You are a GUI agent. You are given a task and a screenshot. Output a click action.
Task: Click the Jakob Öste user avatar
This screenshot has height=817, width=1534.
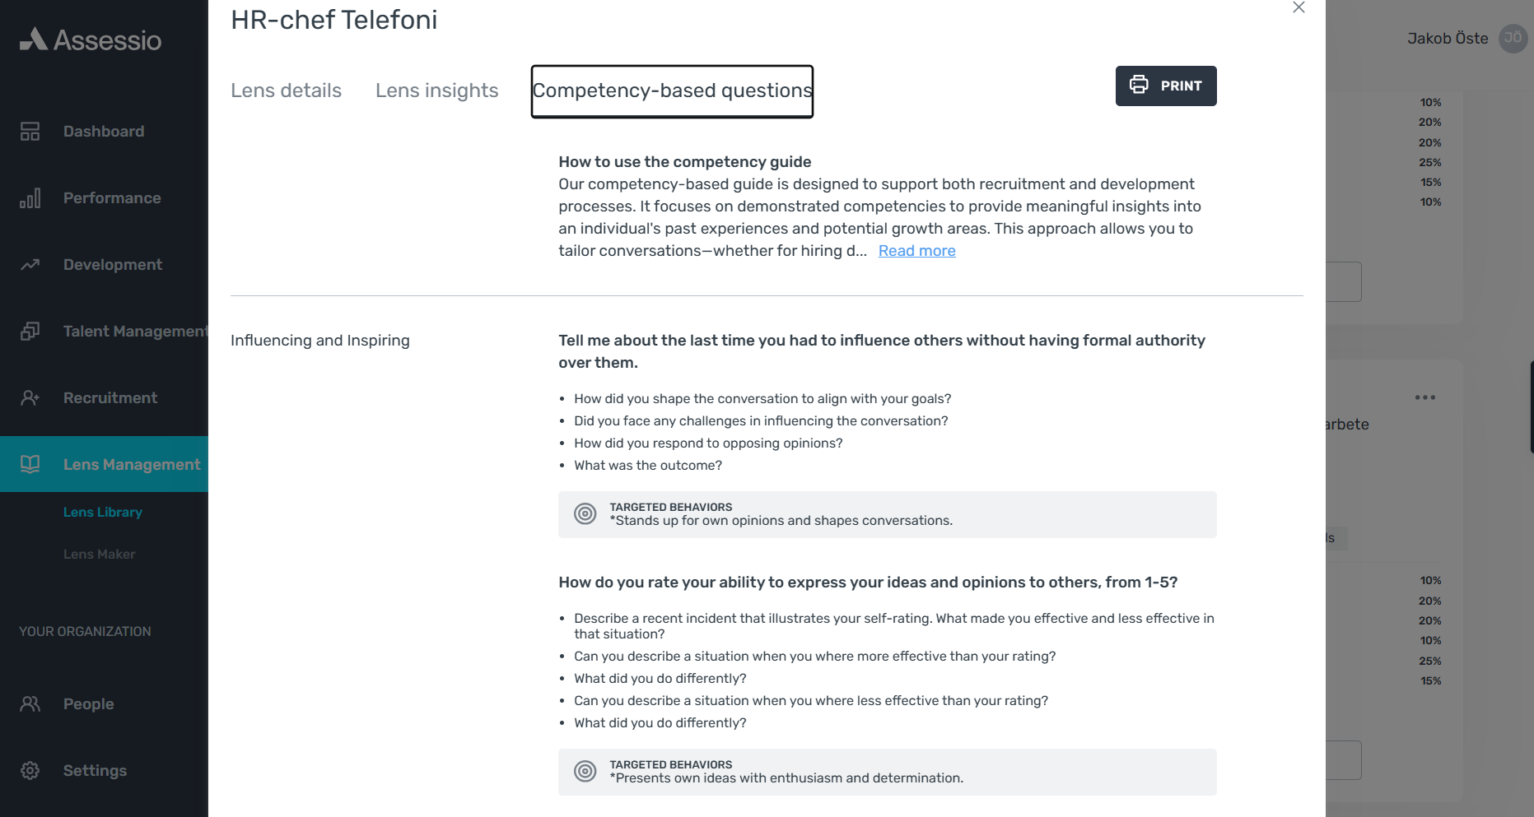tap(1513, 38)
